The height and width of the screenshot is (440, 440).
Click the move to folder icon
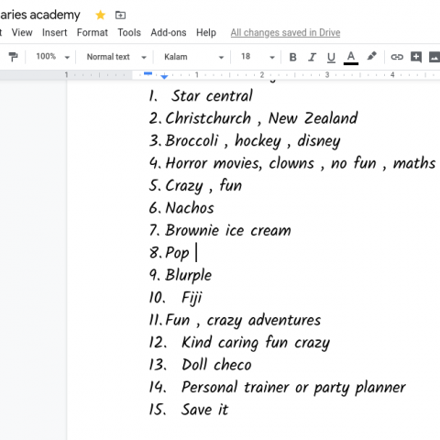coord(120,15)
